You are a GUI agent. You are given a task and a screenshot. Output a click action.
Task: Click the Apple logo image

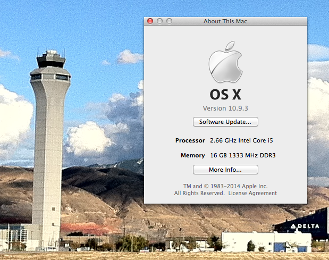[x=225, y=62]
